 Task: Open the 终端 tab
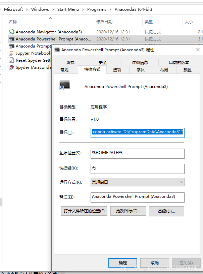click(x=71, y=62)
